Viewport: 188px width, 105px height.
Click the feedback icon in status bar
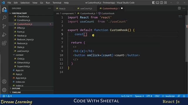(179, 96)
